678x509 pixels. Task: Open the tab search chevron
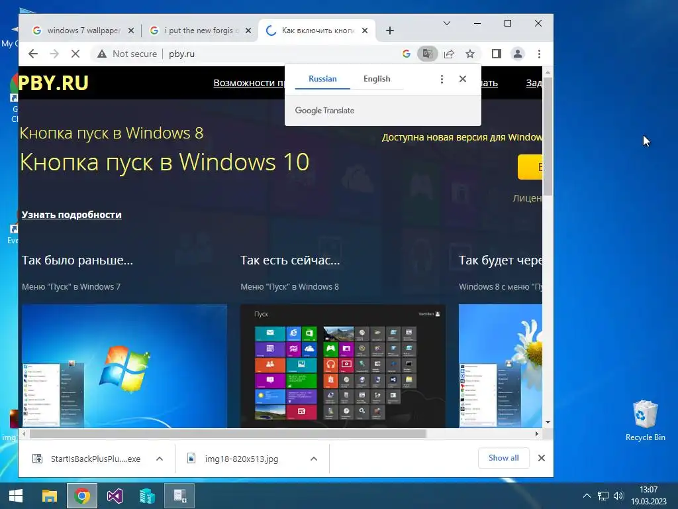(447, 23)
